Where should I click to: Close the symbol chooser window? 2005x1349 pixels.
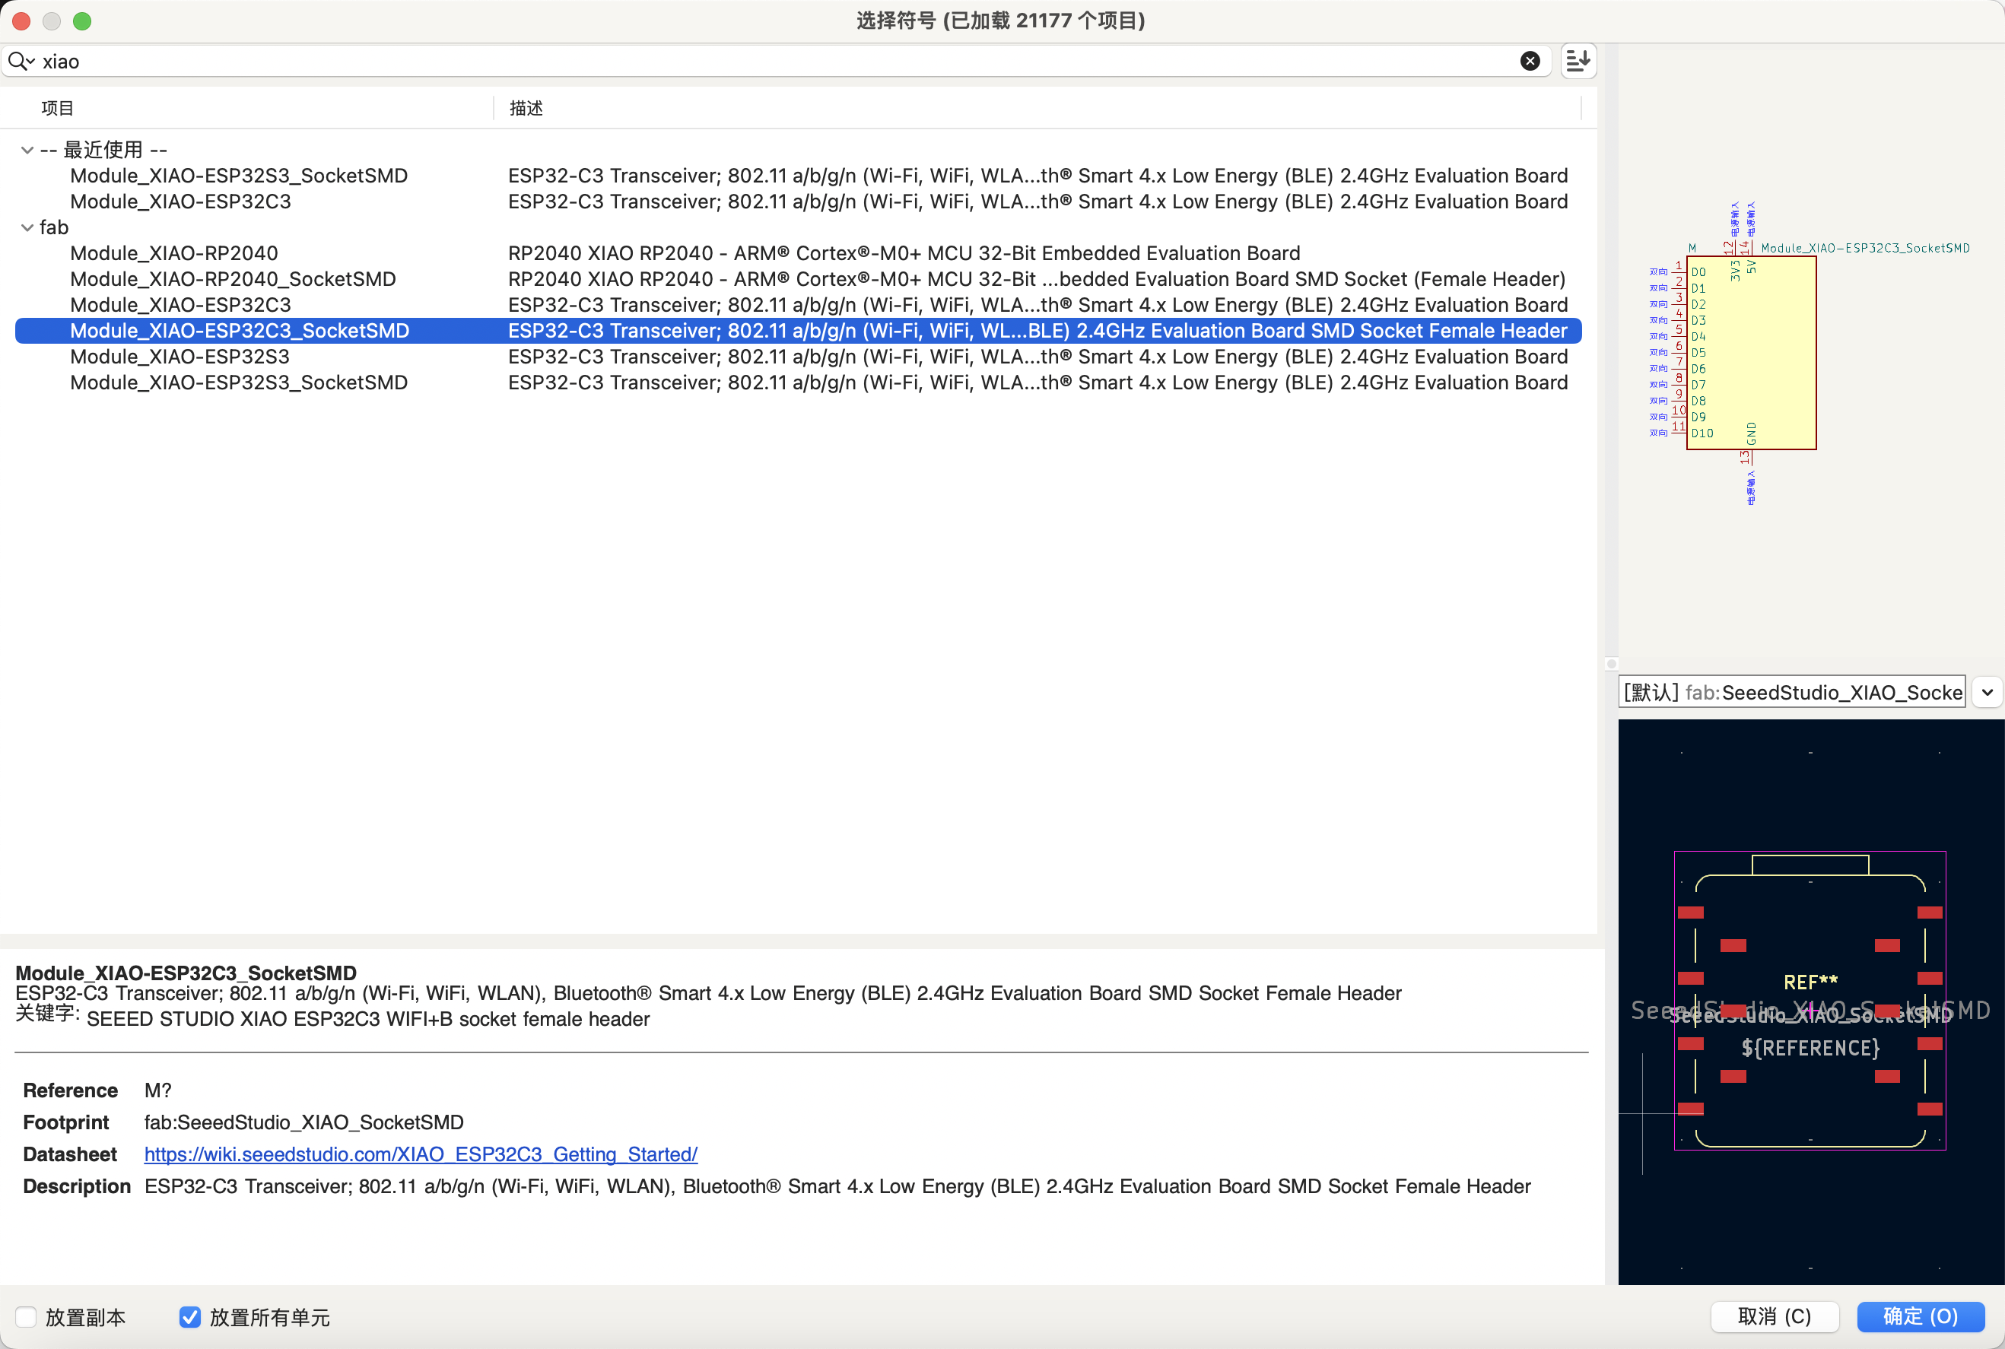21,21
